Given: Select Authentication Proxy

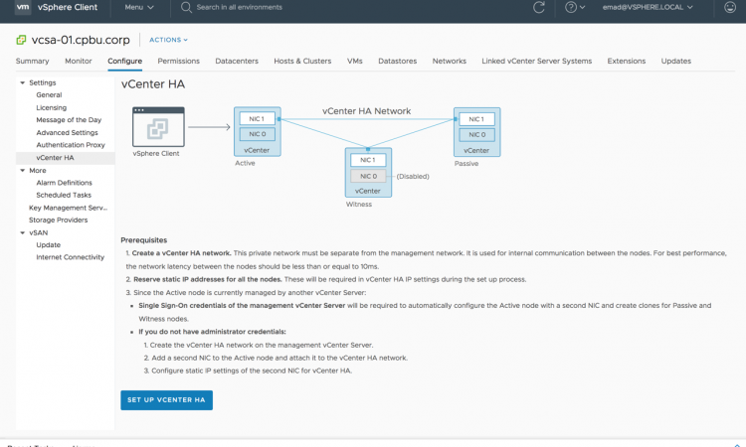Looking at the screenshot, I should [71, 145].
